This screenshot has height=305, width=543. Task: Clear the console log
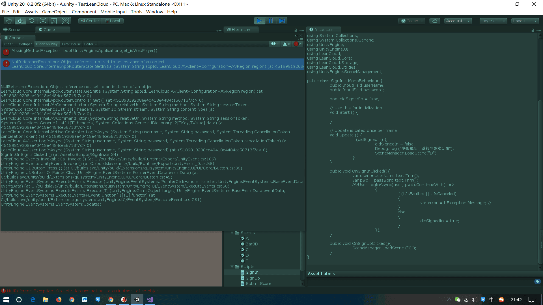pyautogui.click(x=8, y=44)
